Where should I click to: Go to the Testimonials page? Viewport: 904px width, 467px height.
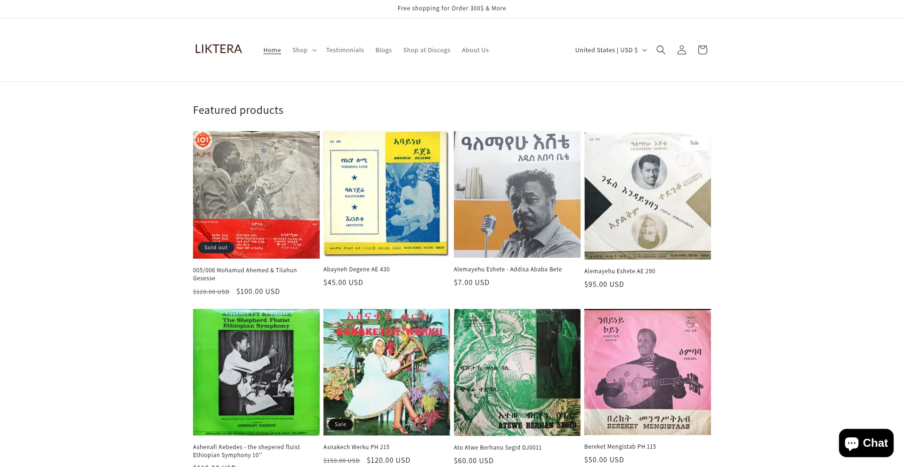345,50
